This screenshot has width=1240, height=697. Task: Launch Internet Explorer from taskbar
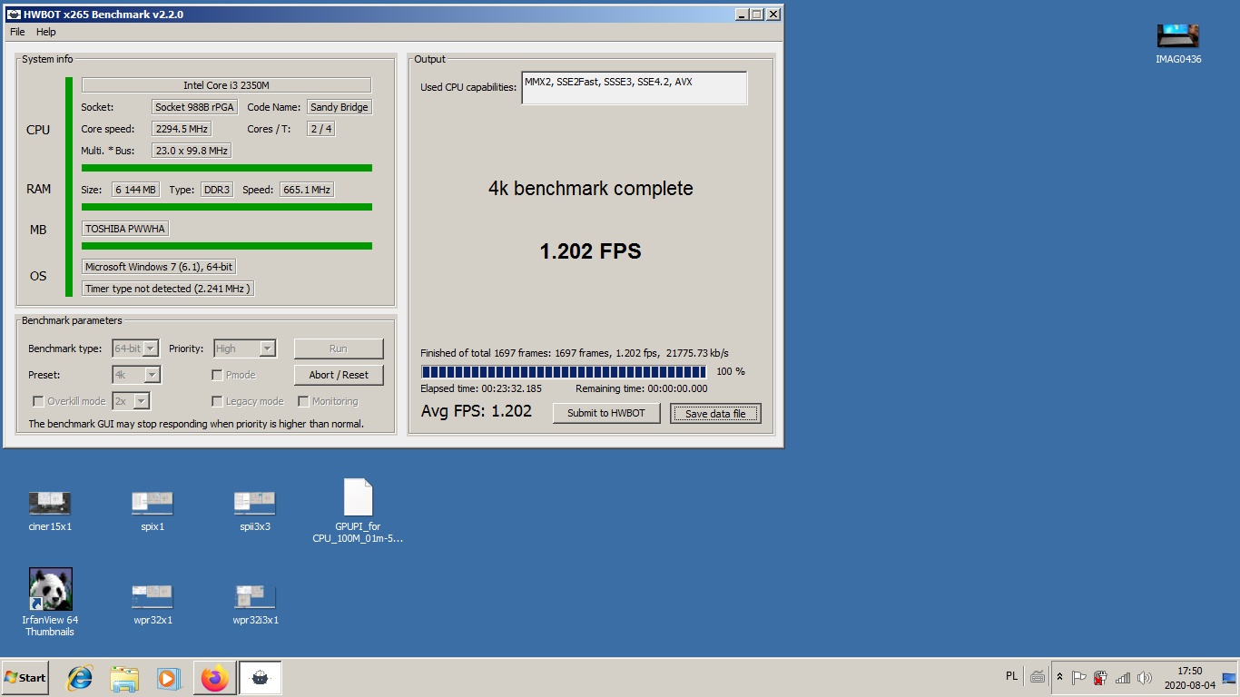point(80,678)
